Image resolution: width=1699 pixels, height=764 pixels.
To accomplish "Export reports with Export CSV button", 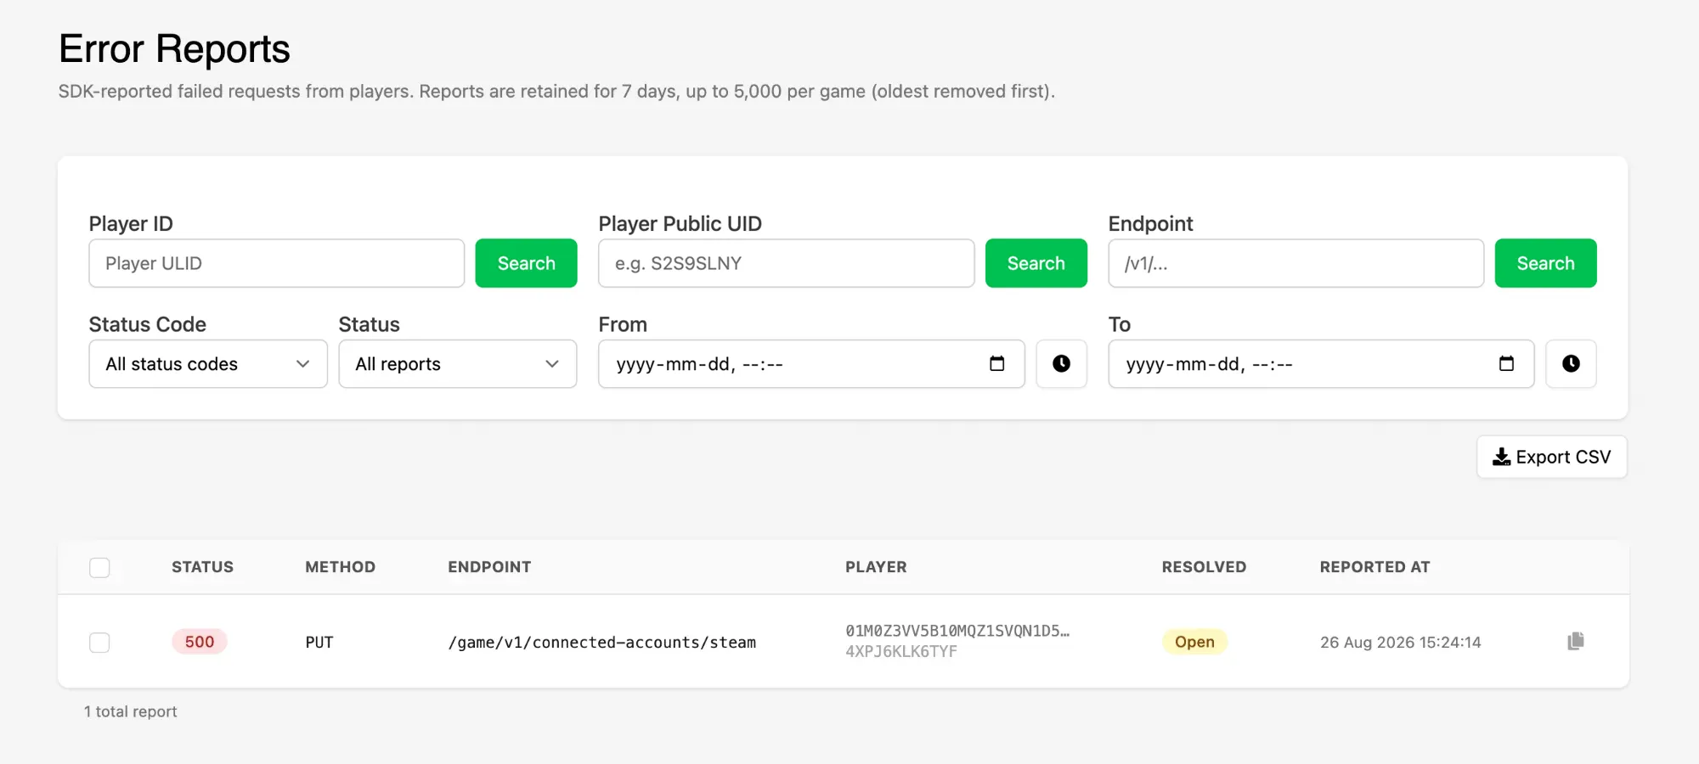I will click(1552, 457).
